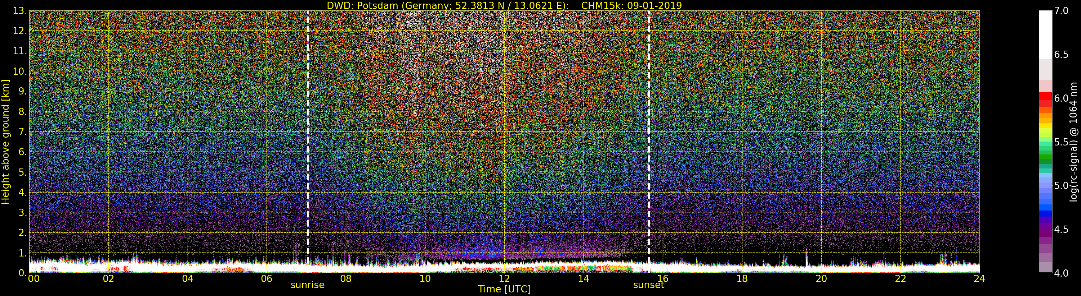Click the "Height above ground [km]" axis label
The image size is (1081, 296).
pyautogui.click(x=5, y=142)
